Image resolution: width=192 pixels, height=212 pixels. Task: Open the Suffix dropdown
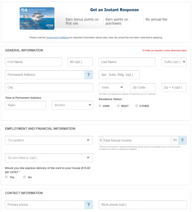174,62
